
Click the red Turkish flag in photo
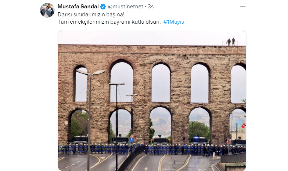(244, 126)
